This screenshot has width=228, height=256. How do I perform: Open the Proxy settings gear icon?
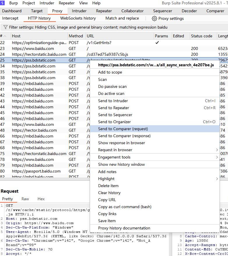click(x=154, y=18)
